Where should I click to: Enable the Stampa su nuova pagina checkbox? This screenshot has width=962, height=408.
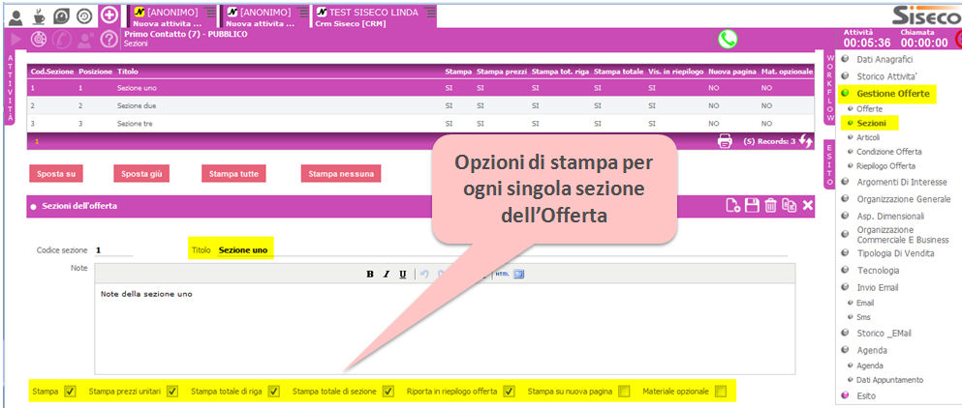(624, 392)
